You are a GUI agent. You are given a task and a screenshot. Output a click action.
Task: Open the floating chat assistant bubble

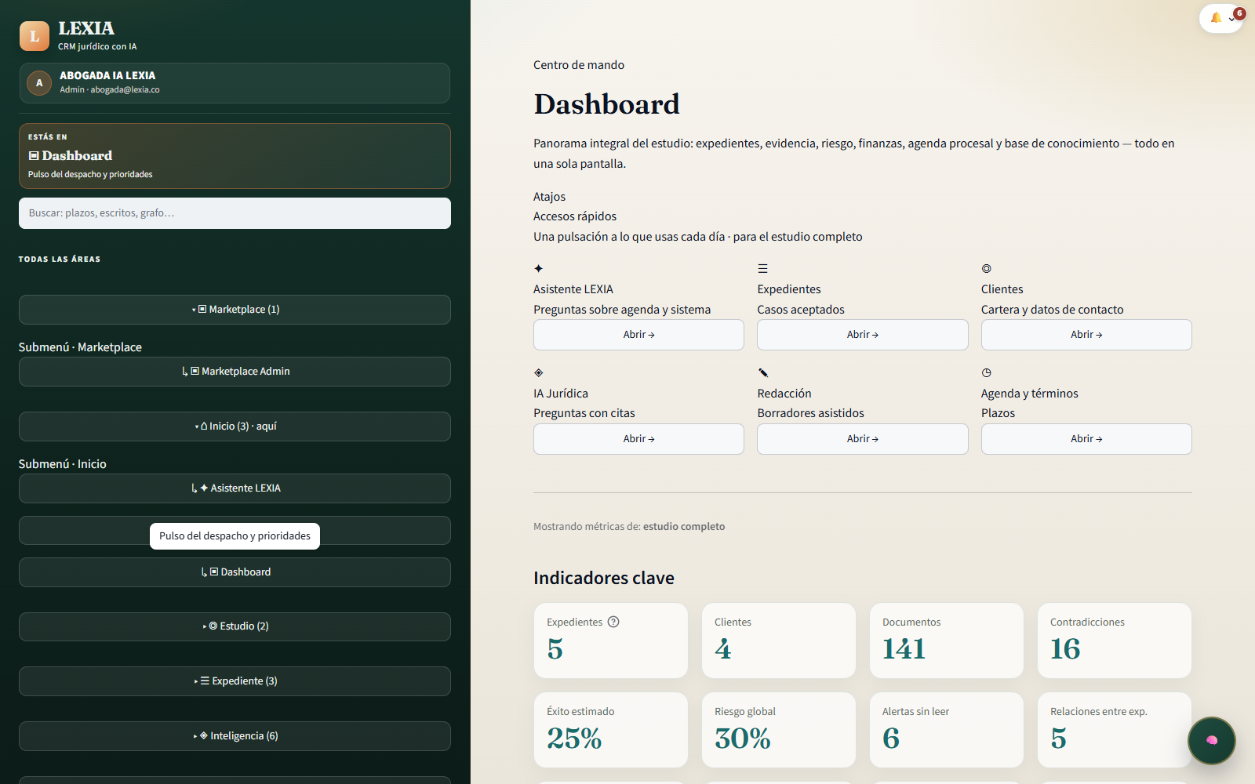point(1211,740)
